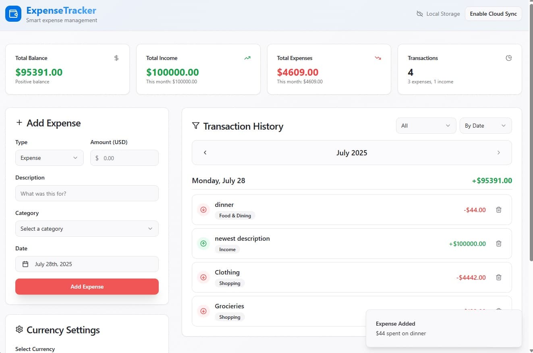Image resolution: width=533 pixels, height=353 pixels.
Task: Delete the Clothing transaction via its trash icon
Action: tap(499, 277)
